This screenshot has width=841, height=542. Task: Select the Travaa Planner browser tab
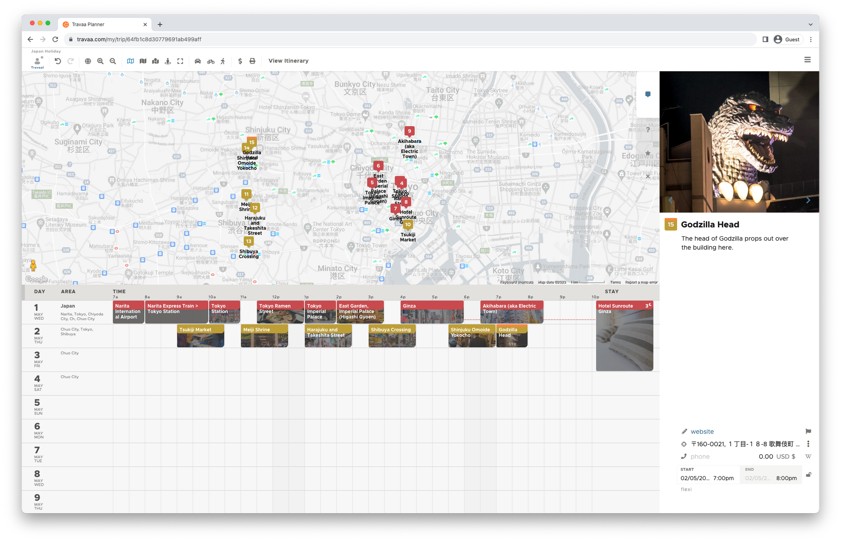click(104, 25)
